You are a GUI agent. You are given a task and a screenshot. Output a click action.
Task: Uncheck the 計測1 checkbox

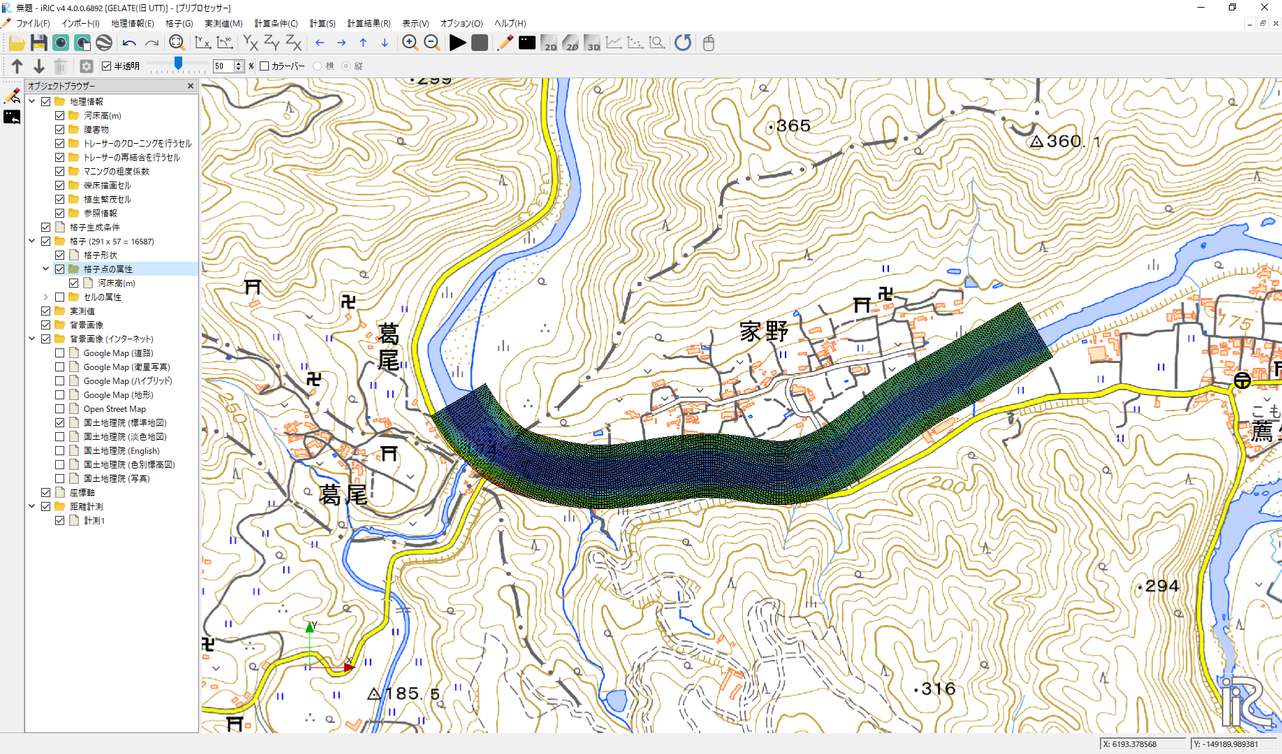pyautogui.click(x=60, y=521)
